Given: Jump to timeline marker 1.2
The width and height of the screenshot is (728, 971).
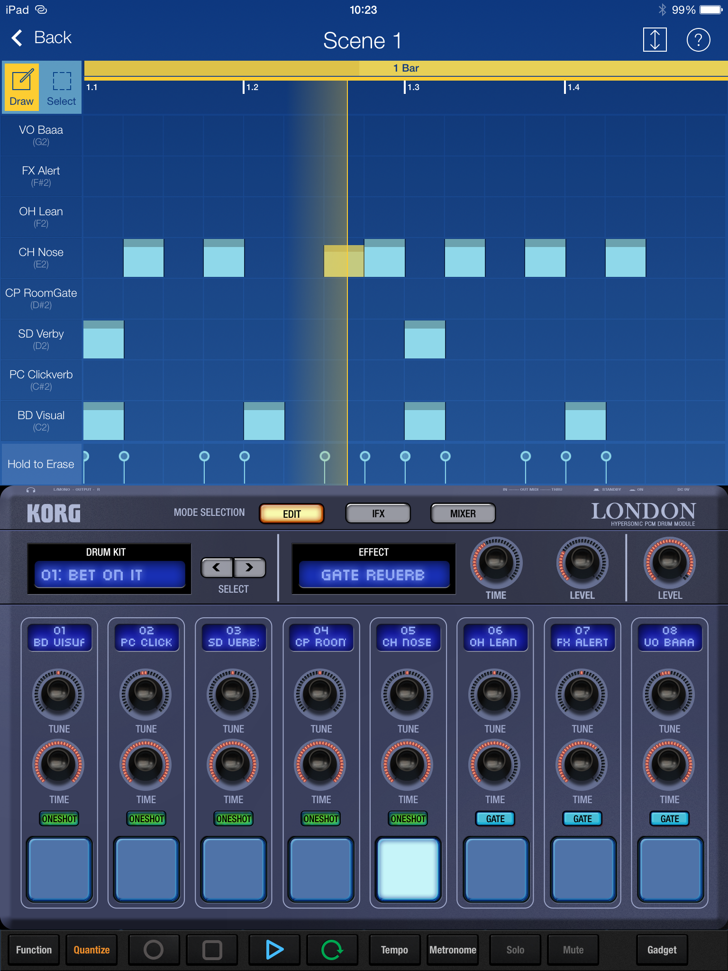Looking at the screenshot, I should tap(252, 87).
